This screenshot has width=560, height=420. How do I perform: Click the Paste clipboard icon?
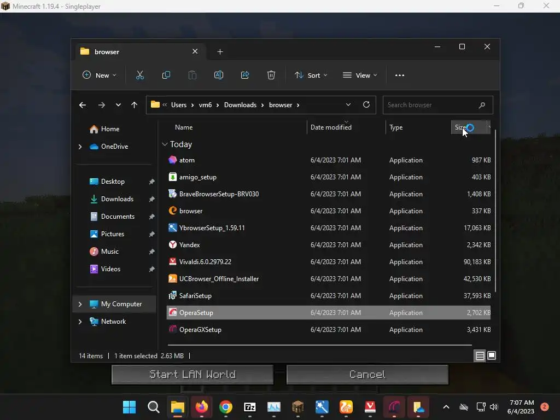192,75
